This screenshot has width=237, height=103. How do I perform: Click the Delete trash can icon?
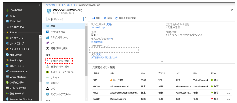click(x=105, y=18)
